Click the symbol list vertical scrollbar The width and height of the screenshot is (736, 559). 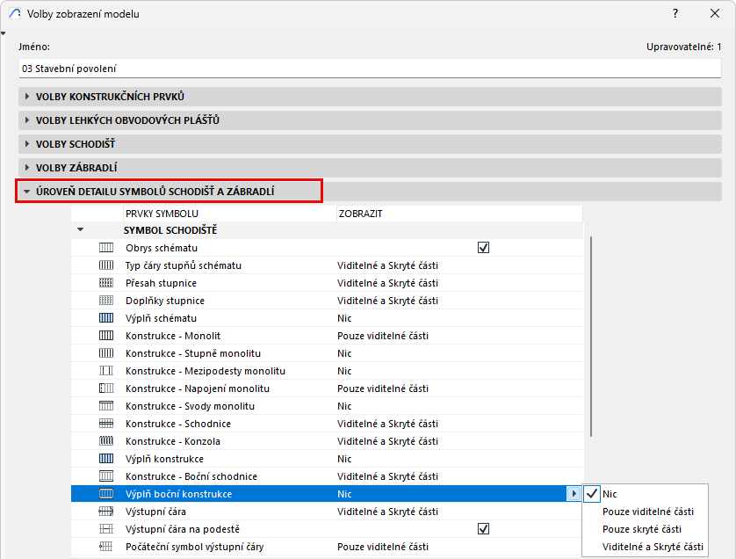591,337
